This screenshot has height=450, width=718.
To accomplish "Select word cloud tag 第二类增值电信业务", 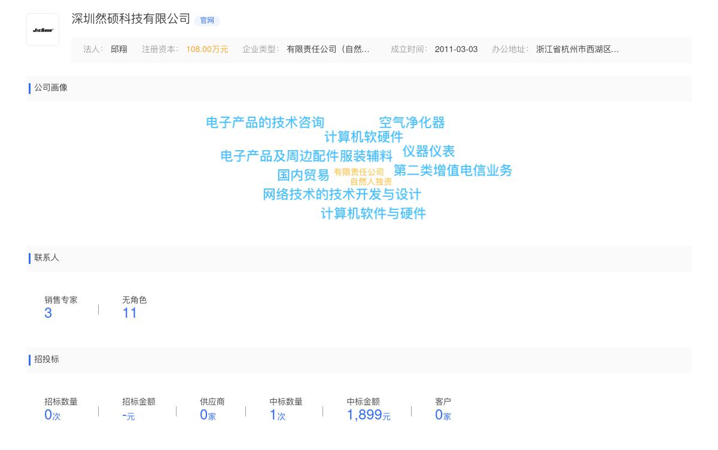I will point(453,171).
